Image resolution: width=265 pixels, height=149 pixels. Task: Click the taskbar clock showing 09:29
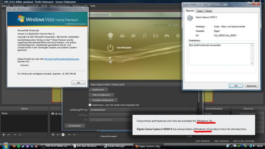260,146
